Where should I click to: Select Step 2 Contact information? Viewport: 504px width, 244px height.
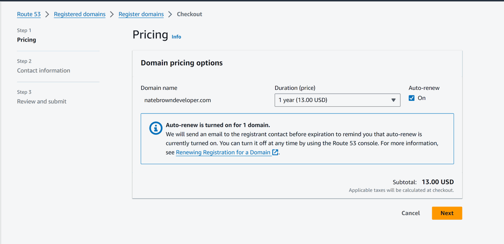click(x=44, y=71)
